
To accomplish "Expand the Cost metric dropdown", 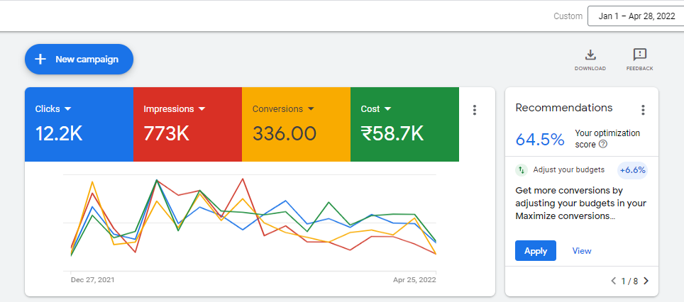I will tap(387, 109).
